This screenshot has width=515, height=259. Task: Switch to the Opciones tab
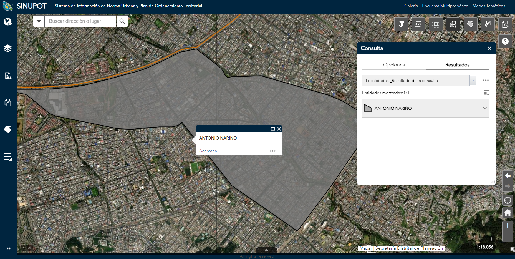point(394,65)
